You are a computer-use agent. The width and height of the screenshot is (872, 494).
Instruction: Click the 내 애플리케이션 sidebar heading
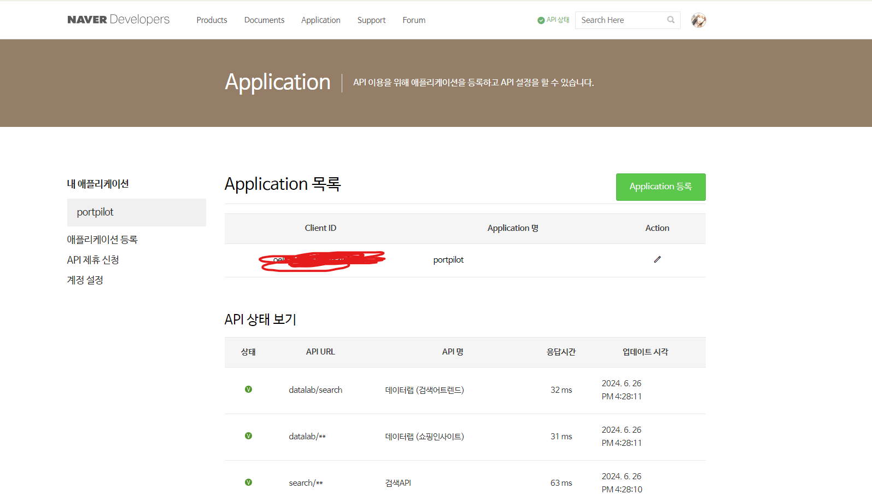click(x=98, y=184)
